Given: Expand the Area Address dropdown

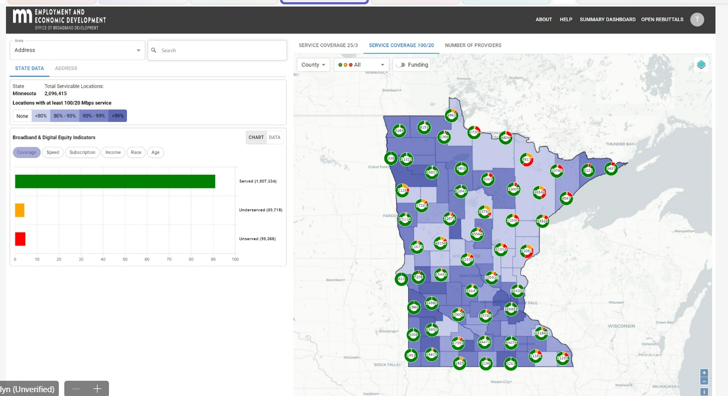Looking at the screenshot, I should click(x=77, y=50).
